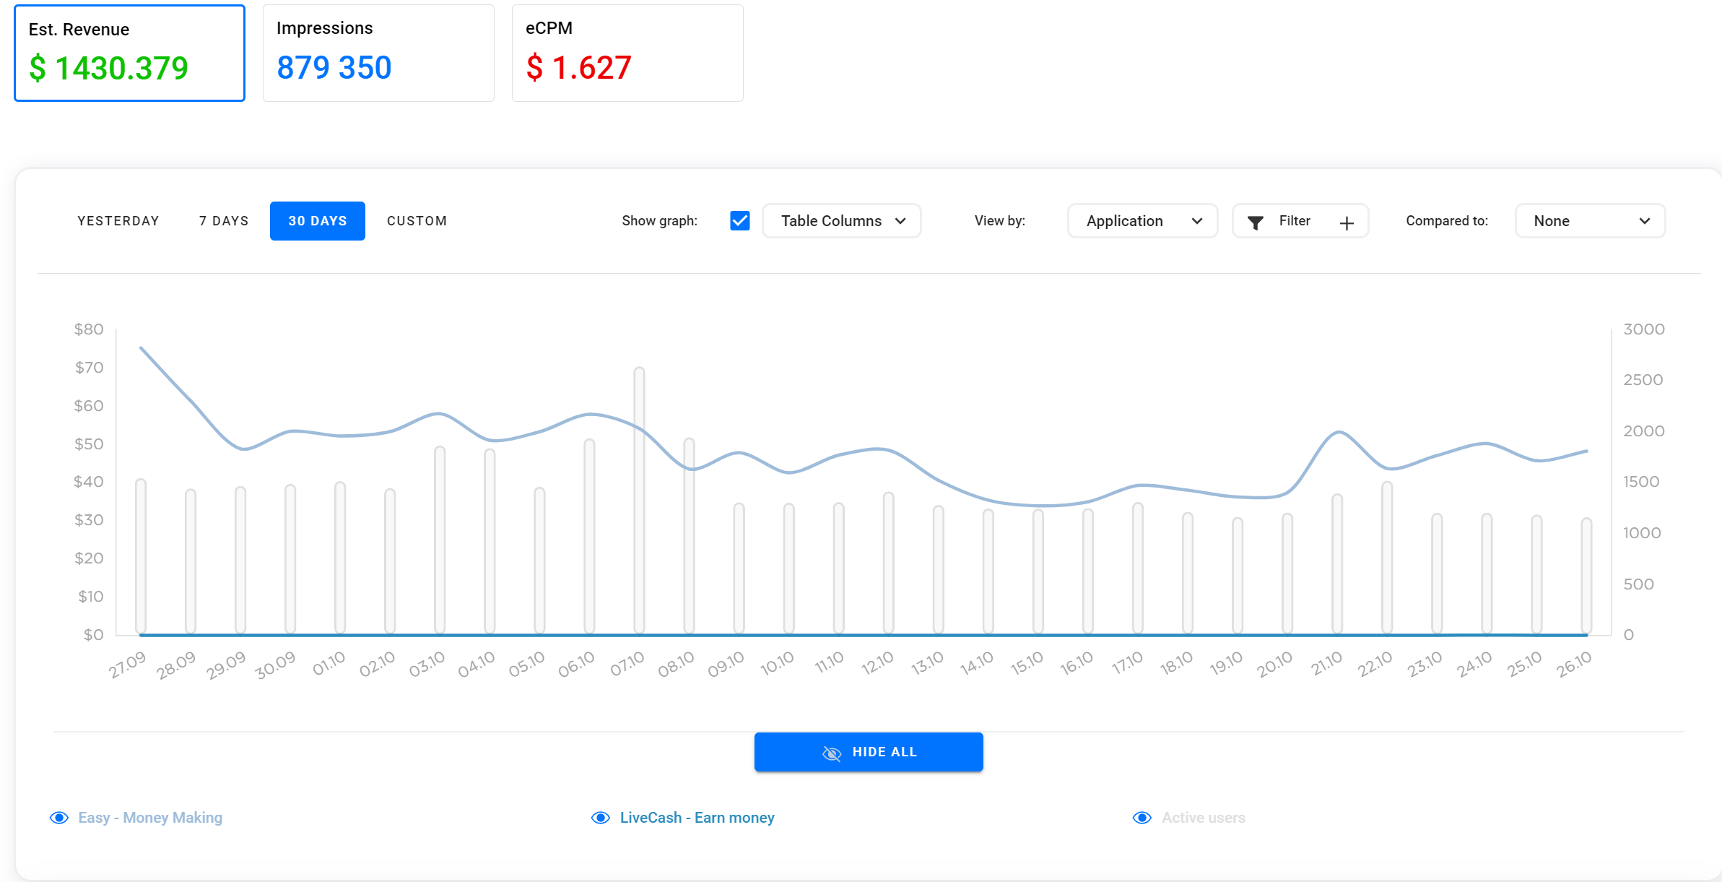Screen dimensions: 1722x882
Task: Click the plus icon to add filter
Action: coord(1347,223)
